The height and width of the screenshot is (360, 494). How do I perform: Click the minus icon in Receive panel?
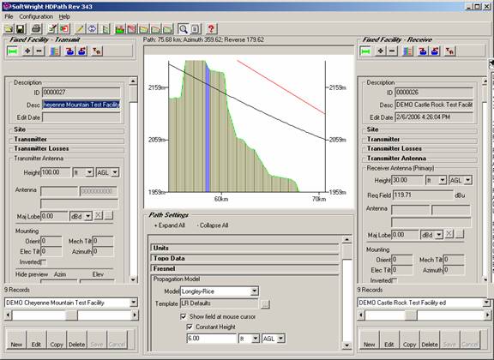point(392,51)
